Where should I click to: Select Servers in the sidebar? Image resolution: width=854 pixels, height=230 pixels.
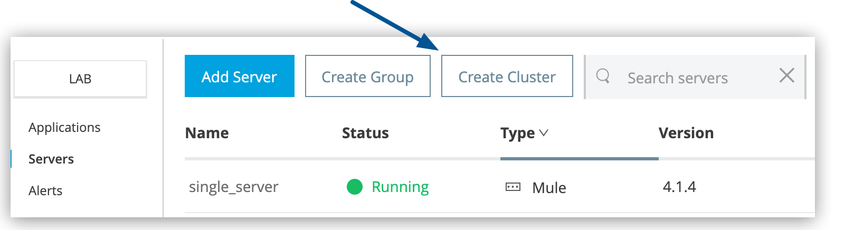click(51, 159)
